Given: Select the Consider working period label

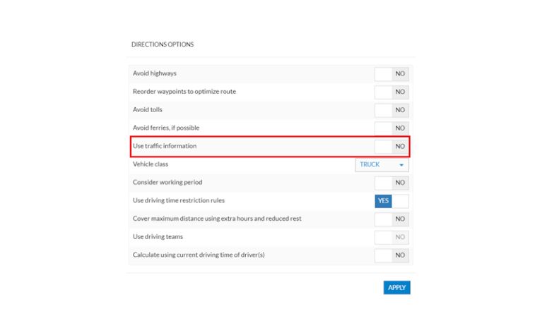Looking at the screenshot, I should tap(167, 183).
